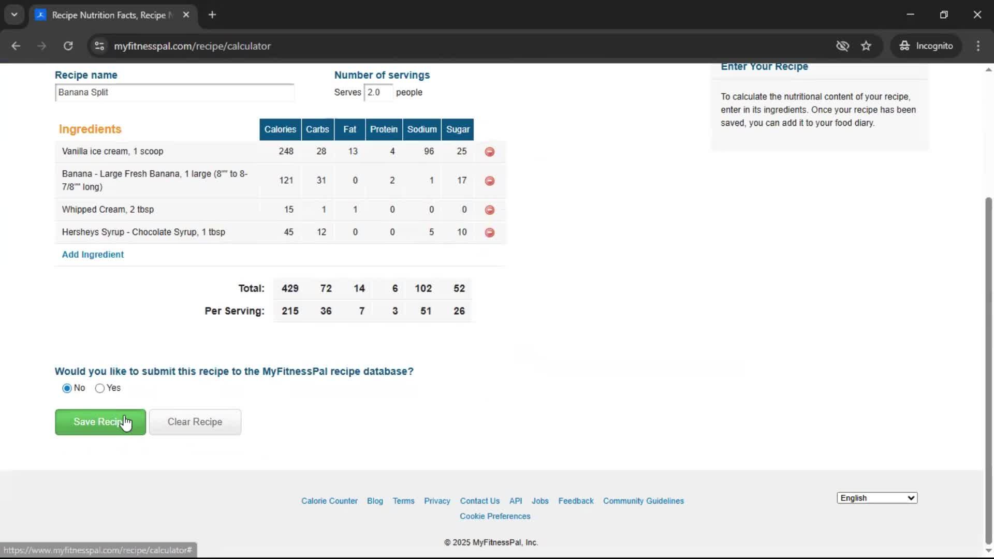
Task: Click the scrollbar down arrow
Action: tap(988, 551)
